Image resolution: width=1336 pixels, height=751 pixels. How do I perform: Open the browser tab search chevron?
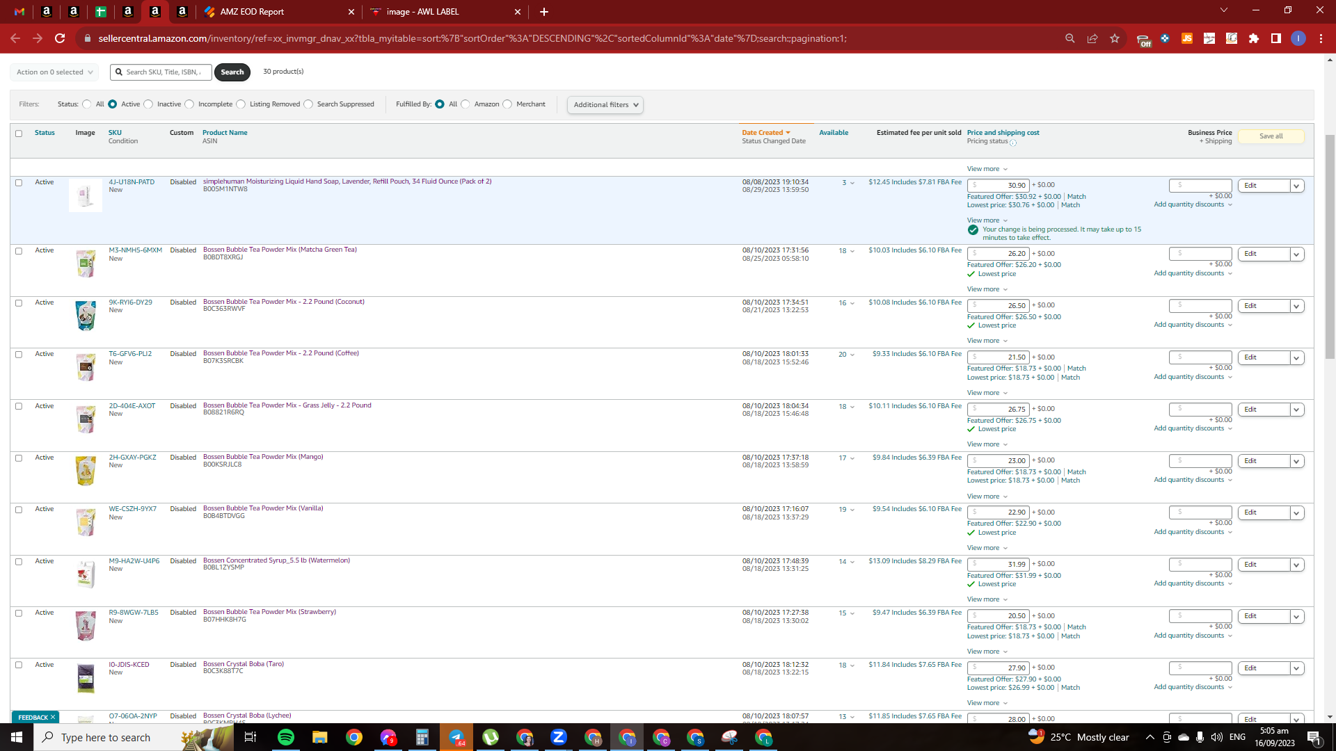1224,10
